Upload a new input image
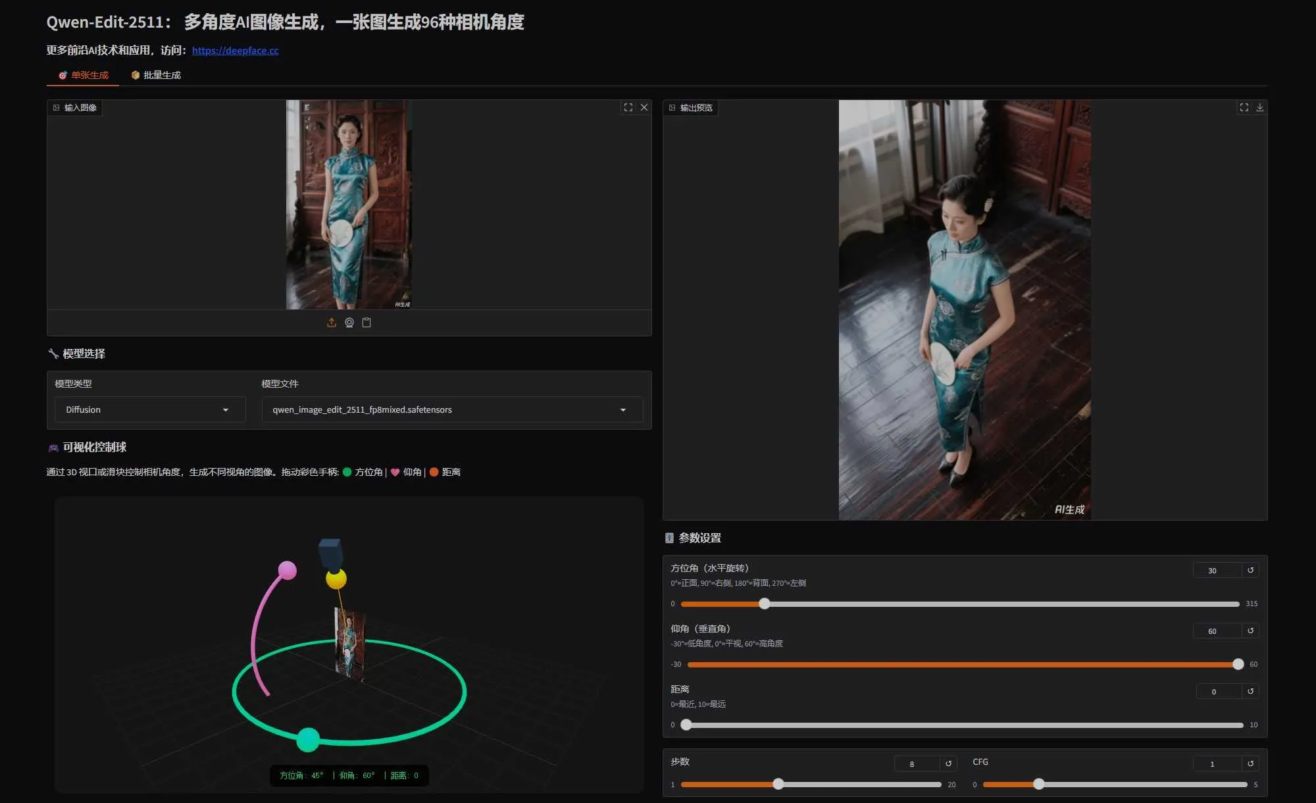1316x803 pixels. 332,323
